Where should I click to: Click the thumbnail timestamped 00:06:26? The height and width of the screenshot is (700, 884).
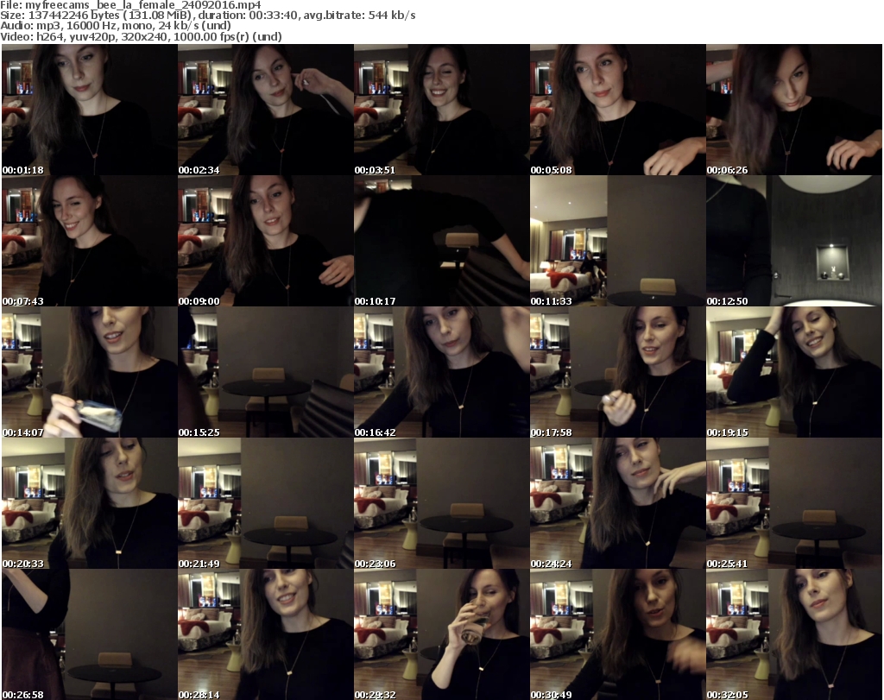click(x=794, y=110)
